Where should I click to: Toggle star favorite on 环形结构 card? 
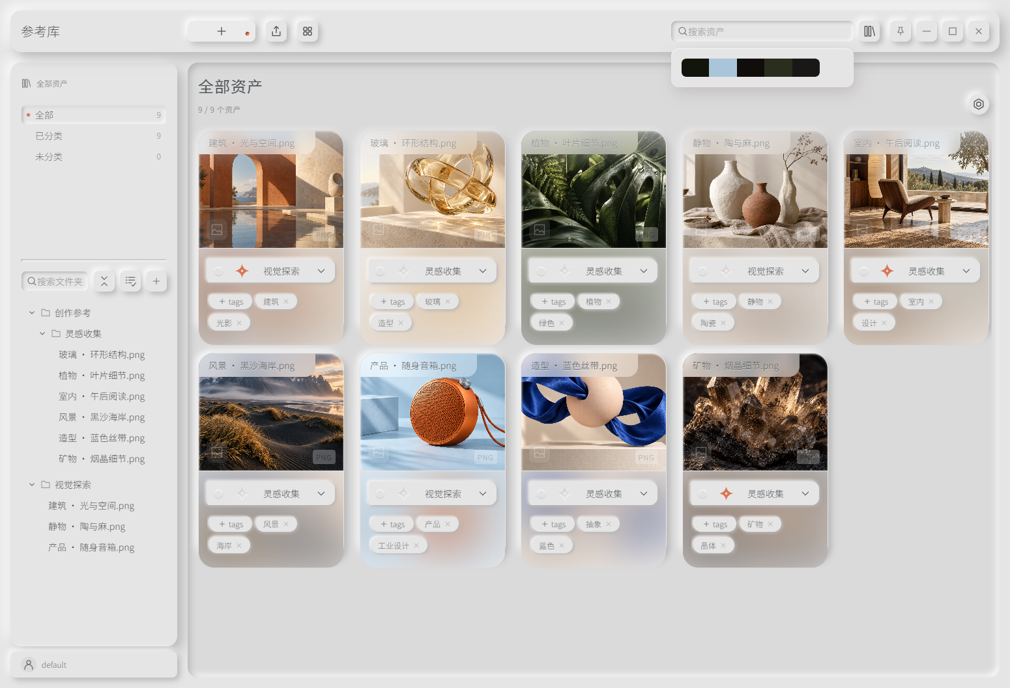click(x=403, y=271)
